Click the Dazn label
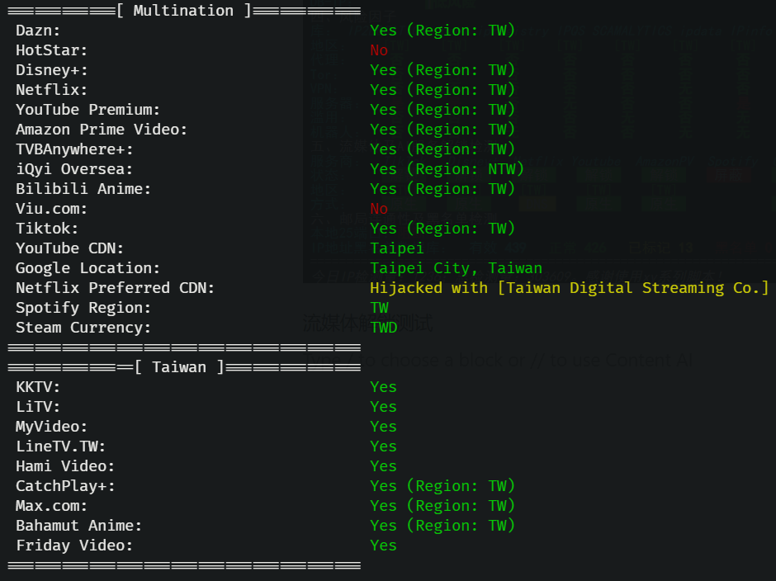The width and height of the screenshot is (776, 581). point(38,31)
